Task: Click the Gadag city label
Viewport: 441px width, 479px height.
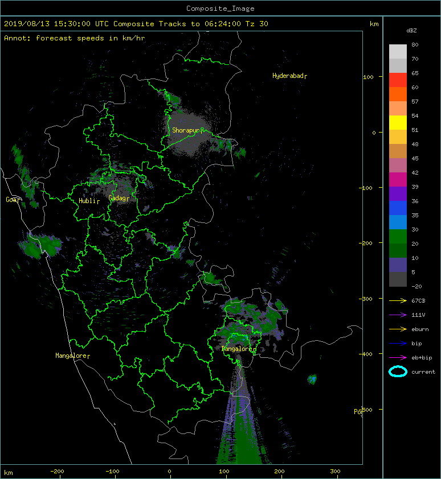Action: (x=119, y=199)
